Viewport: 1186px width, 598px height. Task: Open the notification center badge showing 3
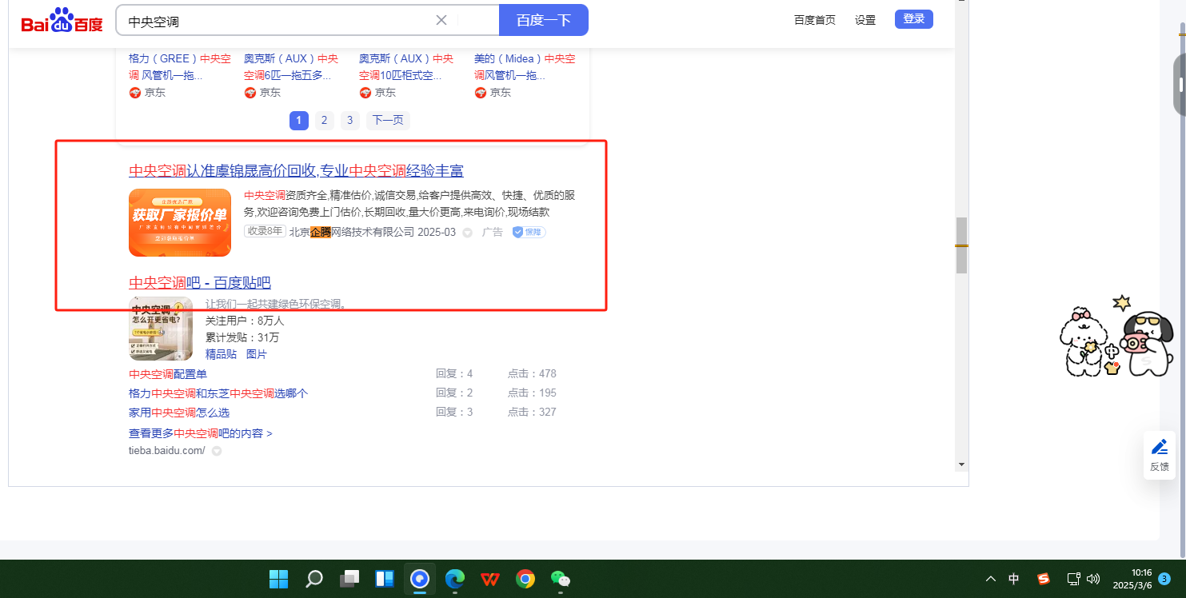click(1165, 579)
